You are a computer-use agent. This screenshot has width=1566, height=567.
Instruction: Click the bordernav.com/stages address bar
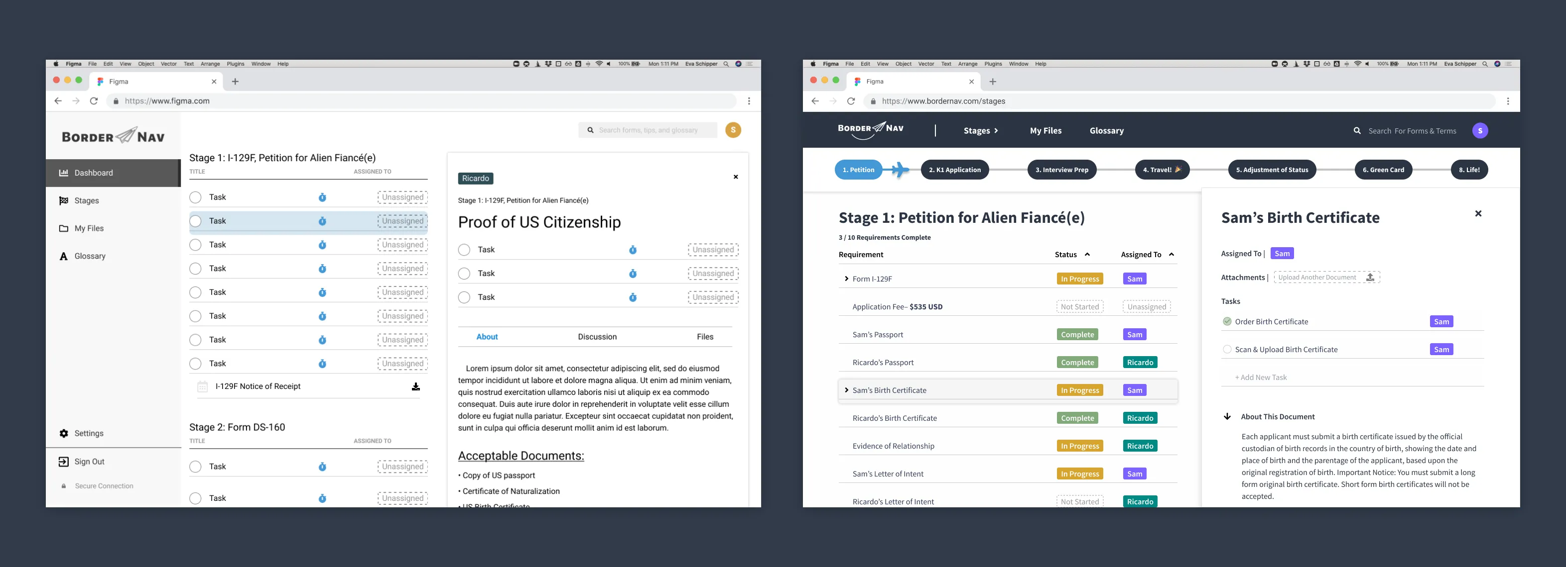1179,101
